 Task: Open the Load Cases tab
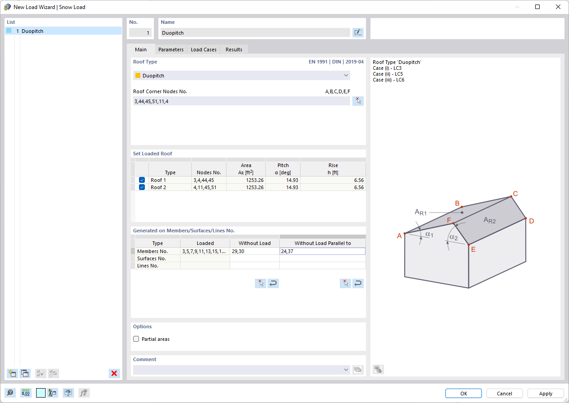pyautogui.click(x=204, y=50)
